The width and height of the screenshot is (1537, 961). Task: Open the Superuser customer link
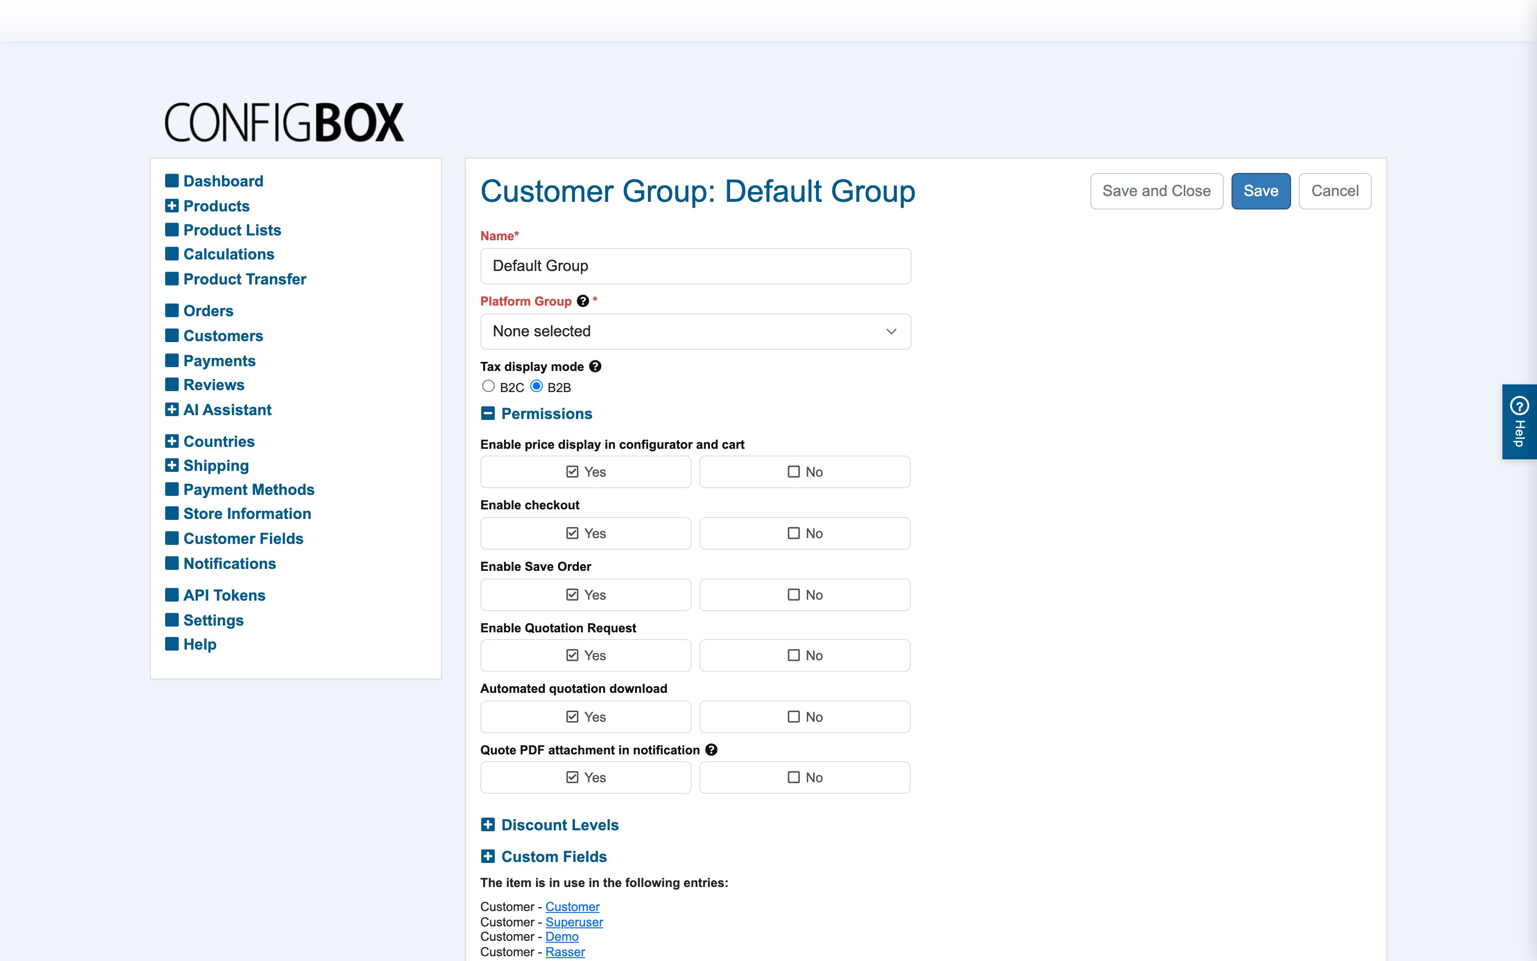click(574, 922)
